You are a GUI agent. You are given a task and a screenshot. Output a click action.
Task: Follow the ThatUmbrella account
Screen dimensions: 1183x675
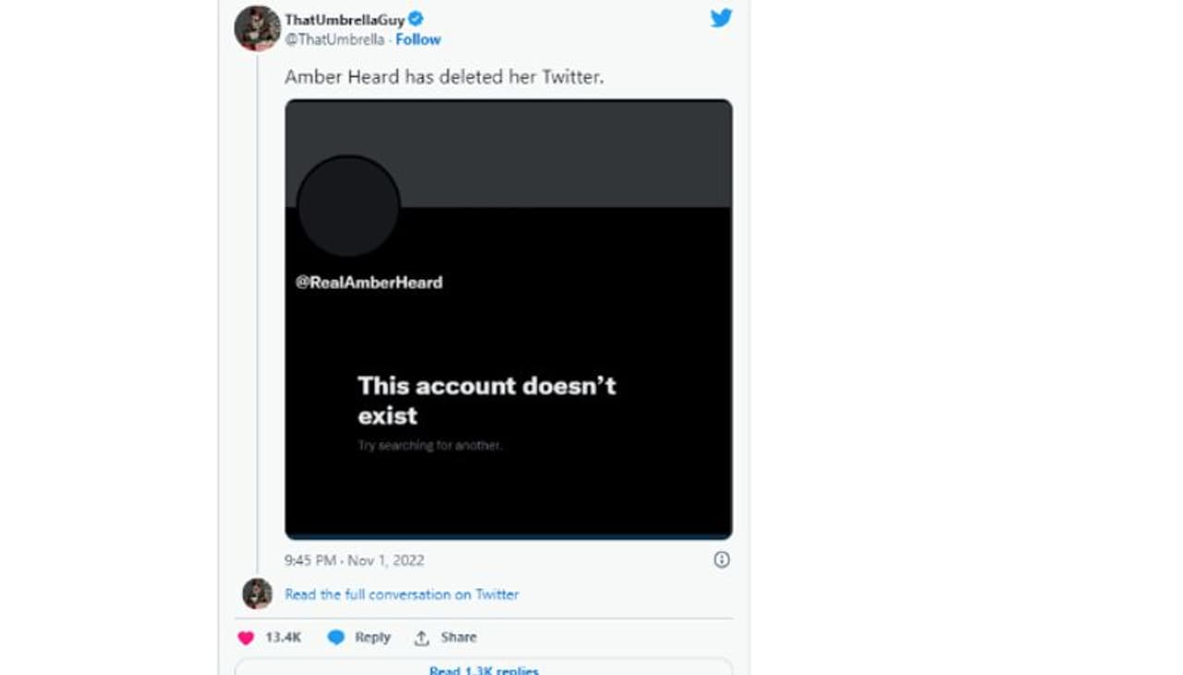418,40
